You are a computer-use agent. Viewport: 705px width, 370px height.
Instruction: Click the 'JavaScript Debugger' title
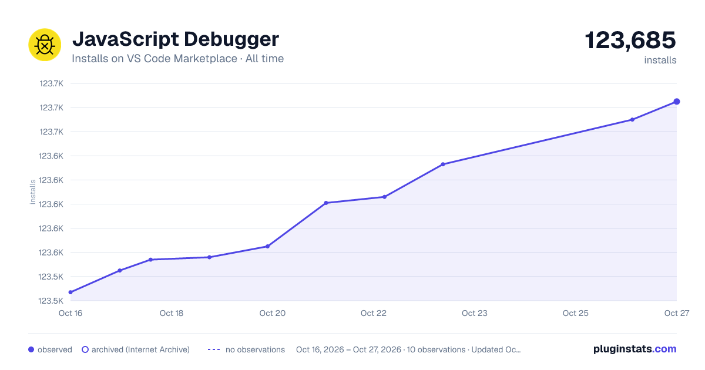click(175, 39)
